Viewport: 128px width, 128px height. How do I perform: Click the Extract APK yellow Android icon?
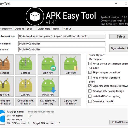5,85
